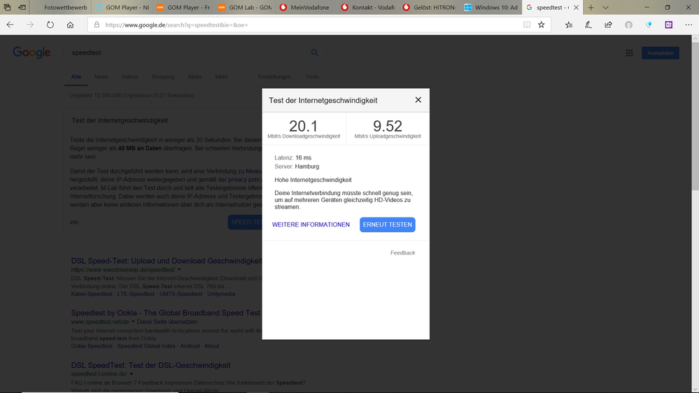
Task: Select the News search filter
Action: [x=101, y=77]
